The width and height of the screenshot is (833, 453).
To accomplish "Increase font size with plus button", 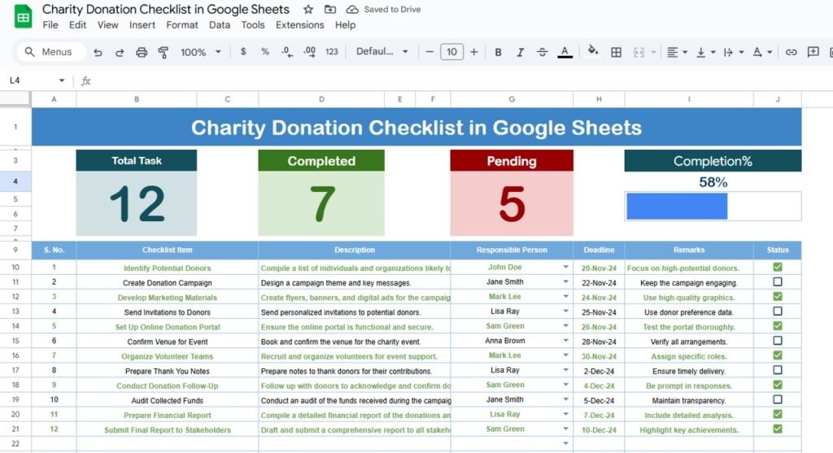I will point(474,51).
